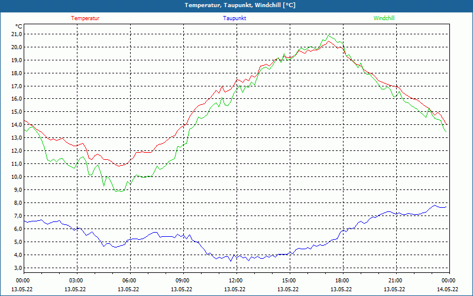Click the 13.05.22 date under 12:00
This screenshot has width=473, height=296.
(x=235, y=289)
